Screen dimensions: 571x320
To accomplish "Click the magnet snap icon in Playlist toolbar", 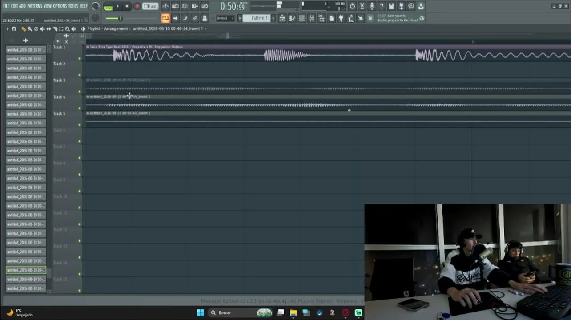I will point(14,29).
